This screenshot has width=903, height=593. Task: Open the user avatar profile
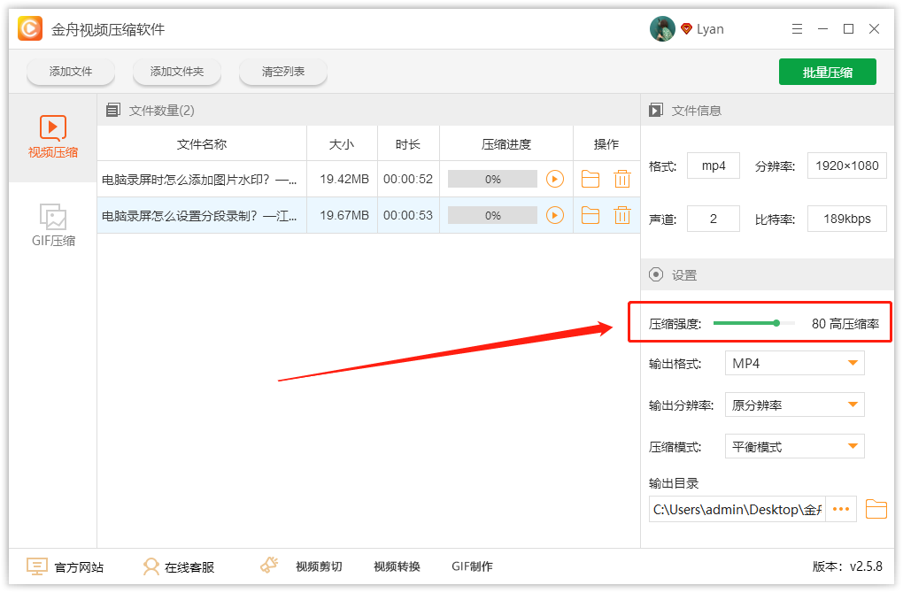coord(662,29)
